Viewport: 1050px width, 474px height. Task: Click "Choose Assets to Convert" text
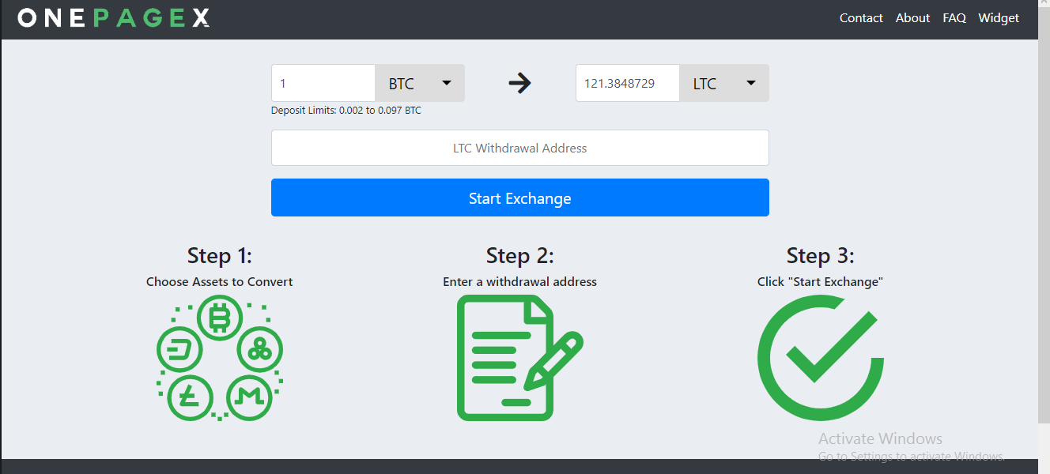tap(220, 281)
